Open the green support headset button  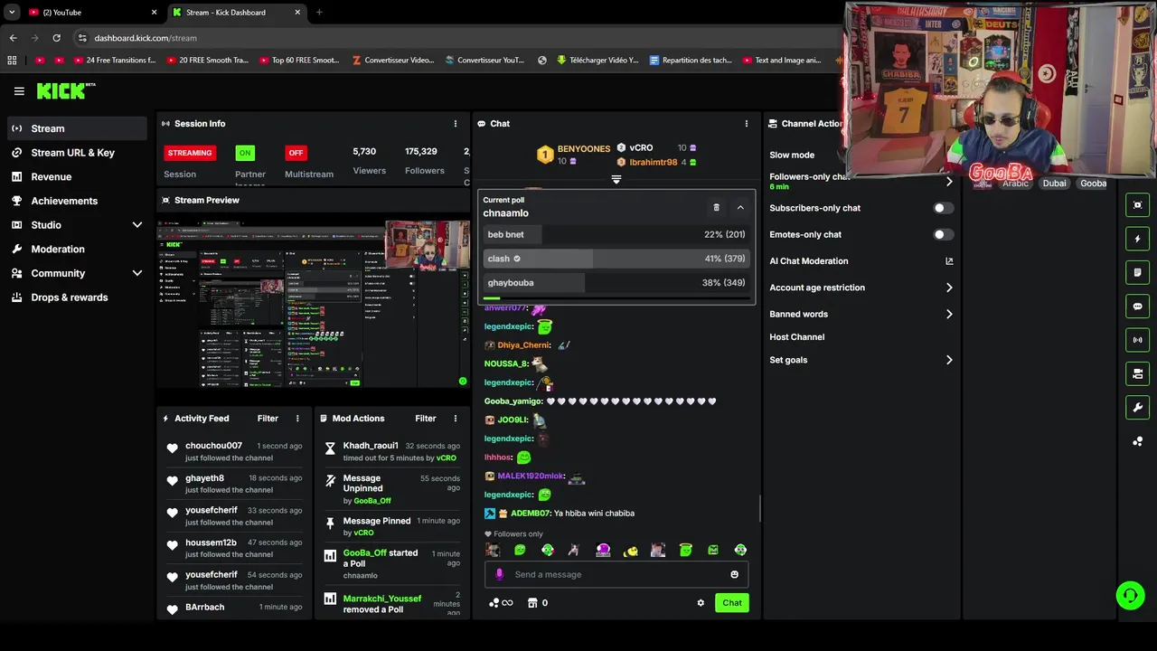pyautogui.click(x=1130, y=595)
